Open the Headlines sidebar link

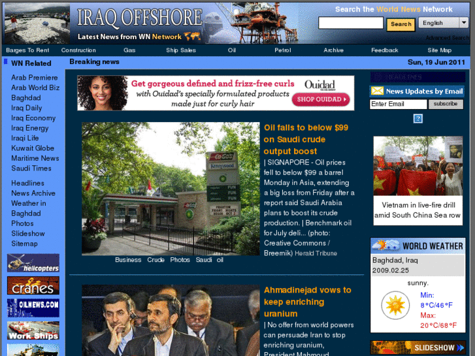[x=27, y=183]
